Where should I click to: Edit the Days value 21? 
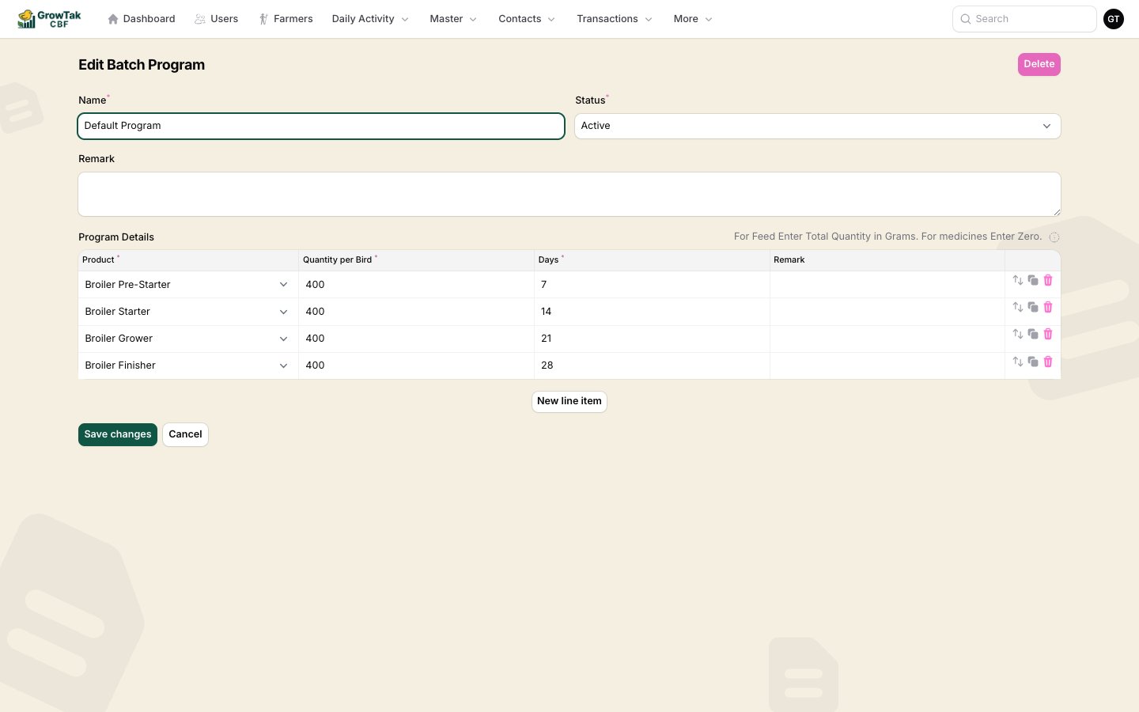point(652,339)
